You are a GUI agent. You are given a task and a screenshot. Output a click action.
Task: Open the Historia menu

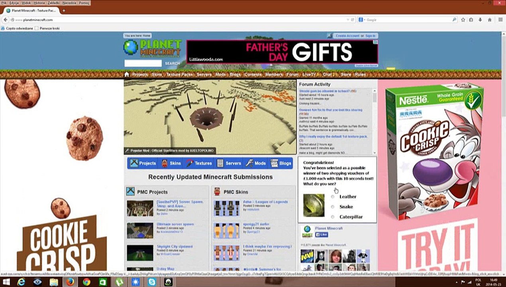(x=39, y=3)
